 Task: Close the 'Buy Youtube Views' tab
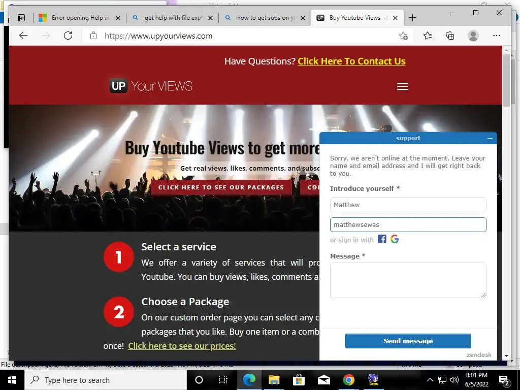[x=395, y=18]
